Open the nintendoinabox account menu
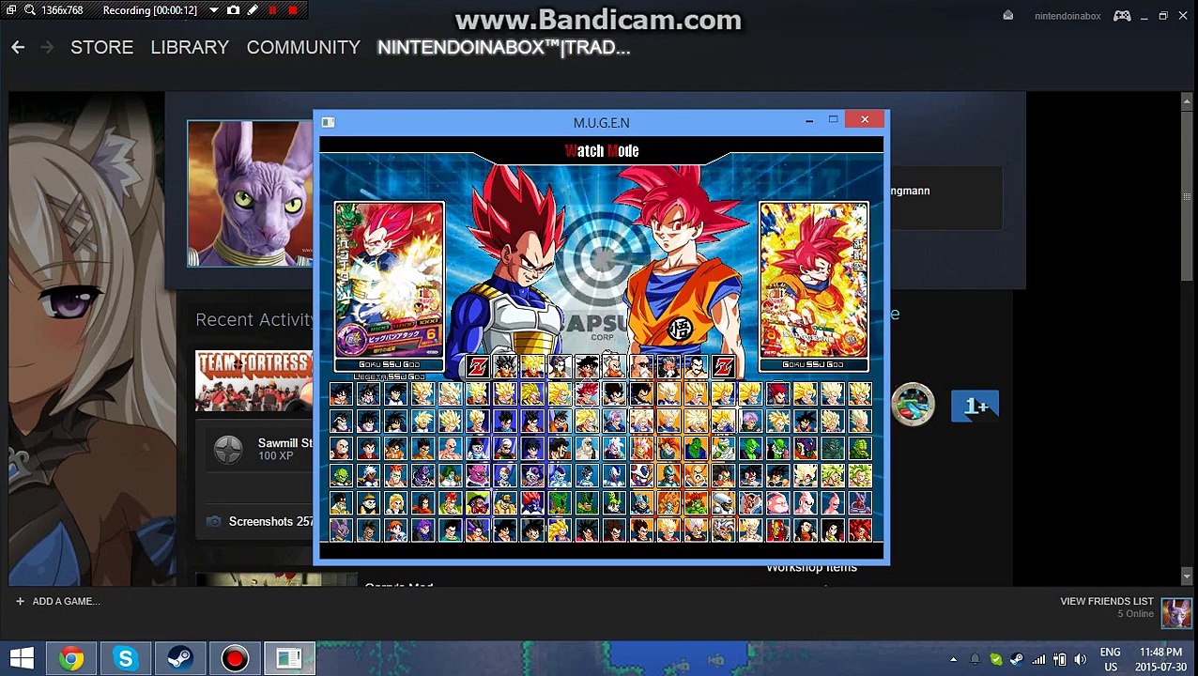1198x676 pixels. pyautogui.click(x=1067, y=16)
